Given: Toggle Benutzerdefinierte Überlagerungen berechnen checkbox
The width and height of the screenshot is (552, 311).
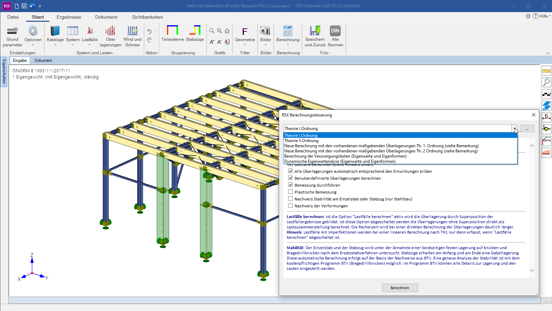Looking at the screenshot, I should pos(290,178).
